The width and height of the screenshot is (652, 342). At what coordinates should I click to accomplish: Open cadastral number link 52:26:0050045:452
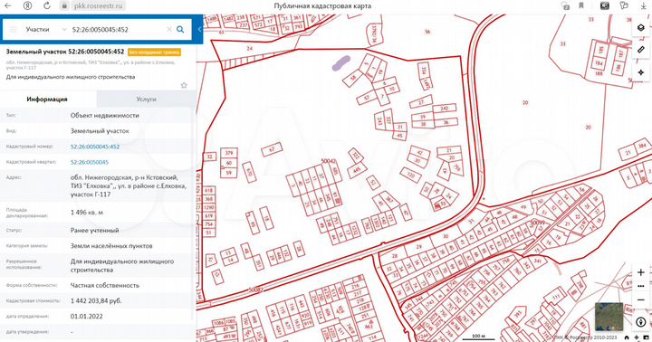[x=95, y=147]
